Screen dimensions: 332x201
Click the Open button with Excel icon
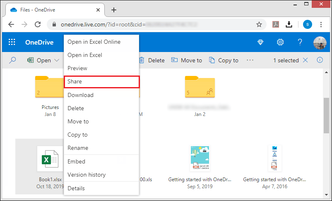click(x=39, y=60)
